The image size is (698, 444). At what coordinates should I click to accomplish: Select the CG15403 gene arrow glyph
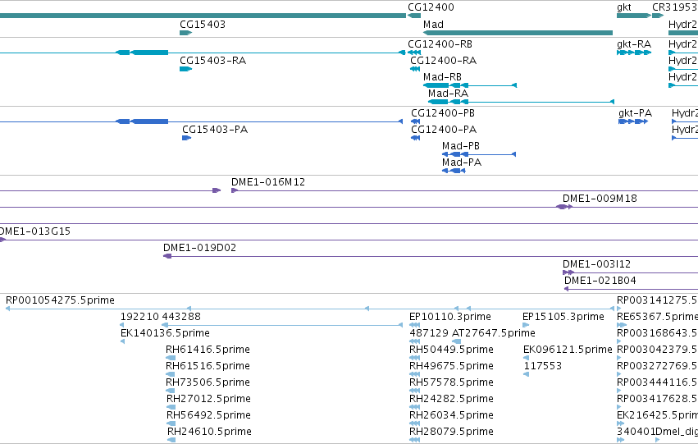point(185,33)
